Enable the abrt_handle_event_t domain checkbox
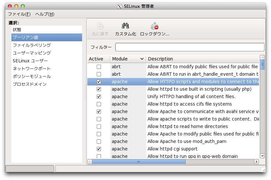This screenshot has height=180, width=271. point(99,74)
